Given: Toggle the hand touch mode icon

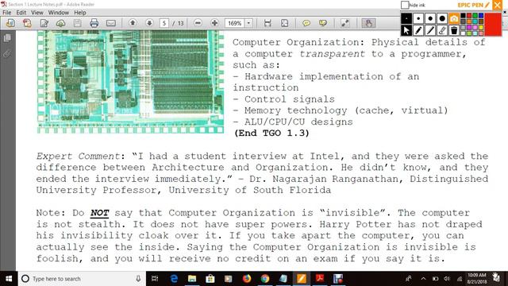Looking at the screenshot, I should (368, 23).
